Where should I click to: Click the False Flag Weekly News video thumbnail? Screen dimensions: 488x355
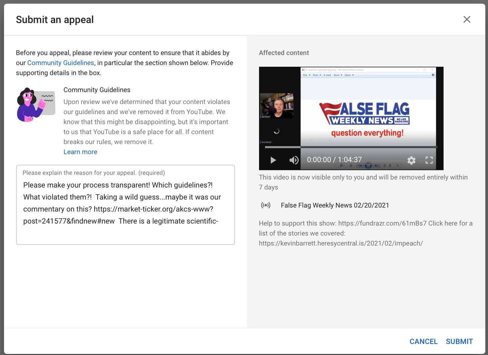pyautogui.click(x=351, y=118)
